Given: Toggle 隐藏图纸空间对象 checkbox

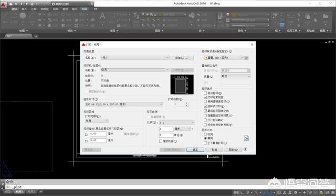Looking at the screenshot, I should pos(205,116).
